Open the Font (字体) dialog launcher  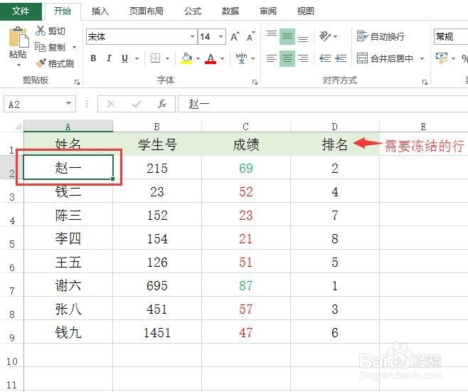pos(255,82)
